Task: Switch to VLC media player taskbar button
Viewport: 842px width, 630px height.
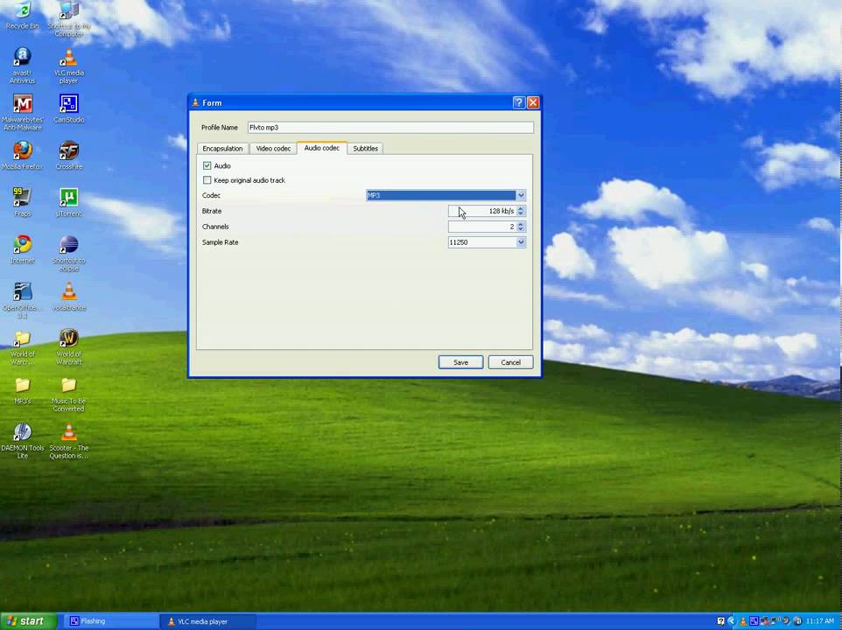Action: pos(207,621)
